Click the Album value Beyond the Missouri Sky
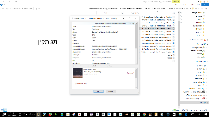This screenshot has width=209, height=117. [x=105, y=32]
